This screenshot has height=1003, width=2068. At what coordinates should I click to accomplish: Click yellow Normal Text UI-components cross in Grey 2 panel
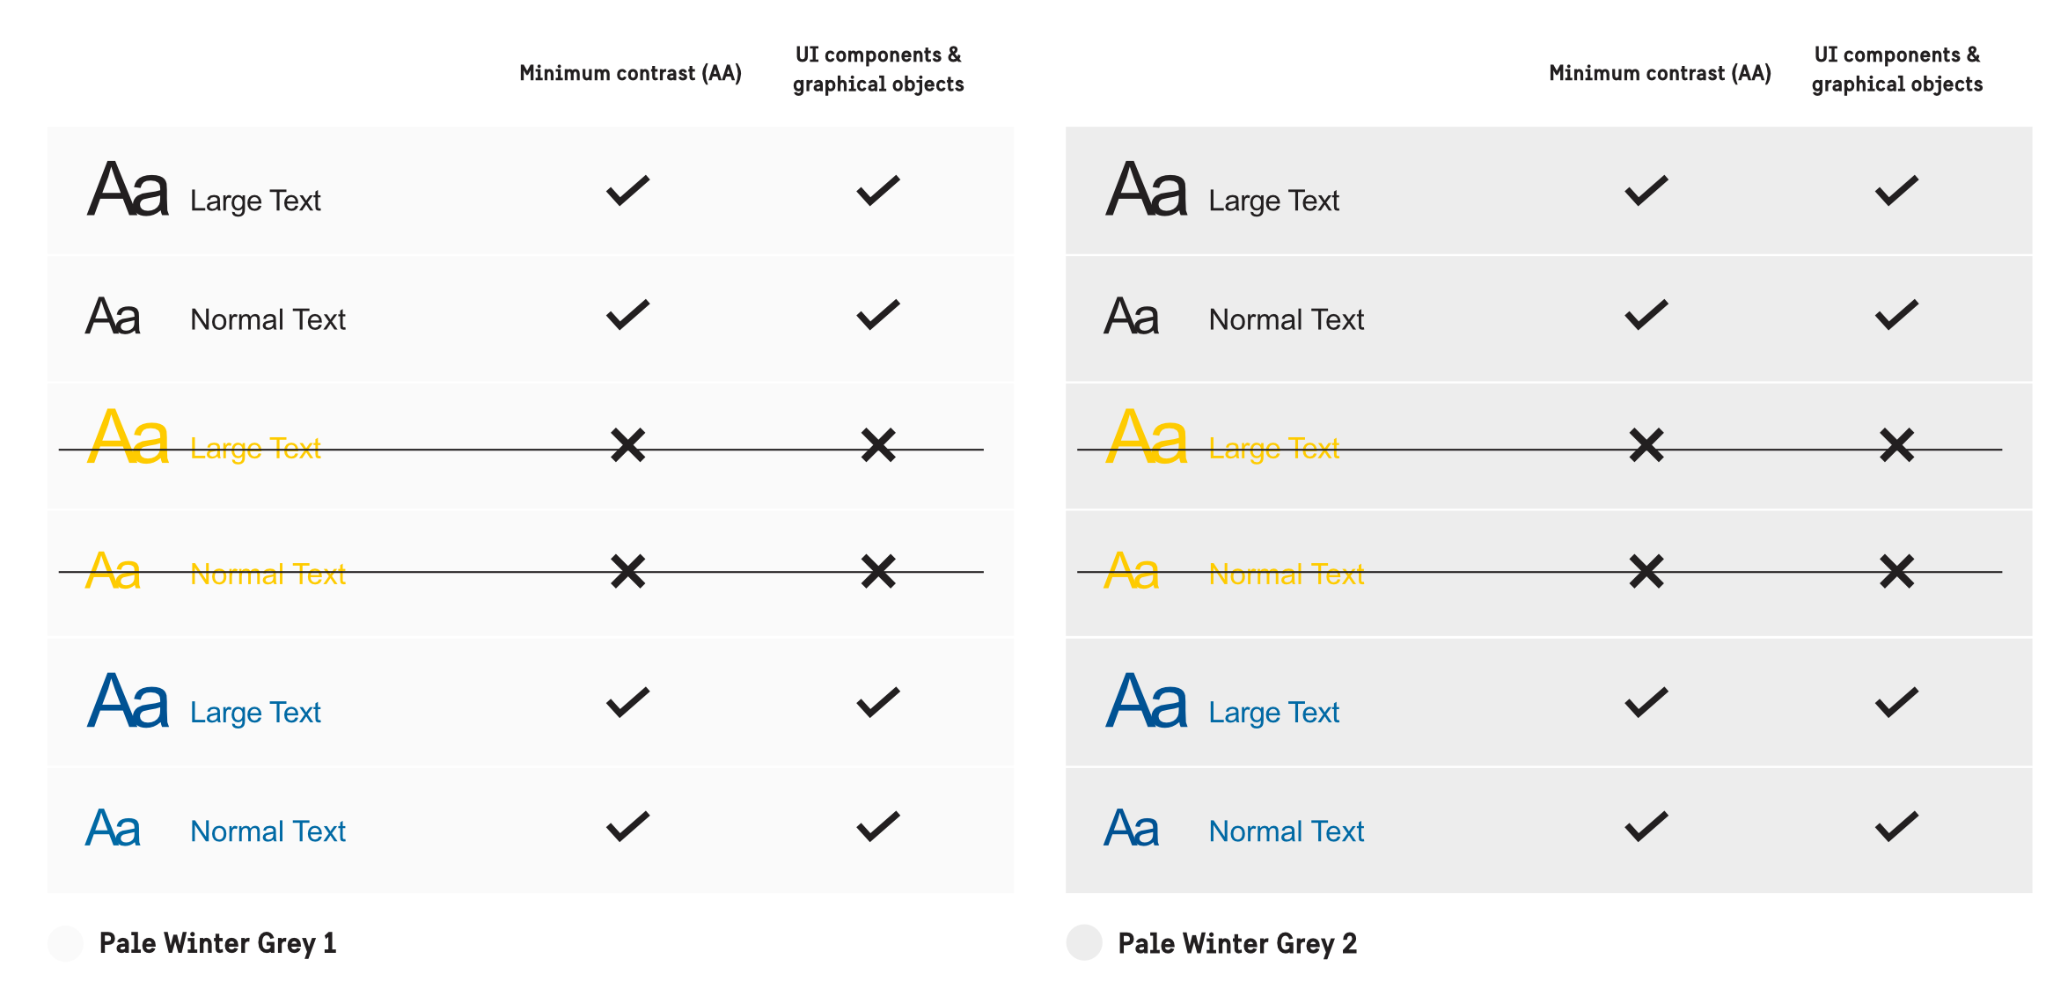[1896, 571]
